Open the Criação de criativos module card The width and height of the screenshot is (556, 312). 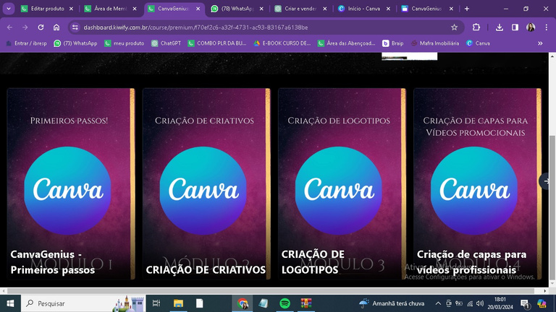(206, 184)
